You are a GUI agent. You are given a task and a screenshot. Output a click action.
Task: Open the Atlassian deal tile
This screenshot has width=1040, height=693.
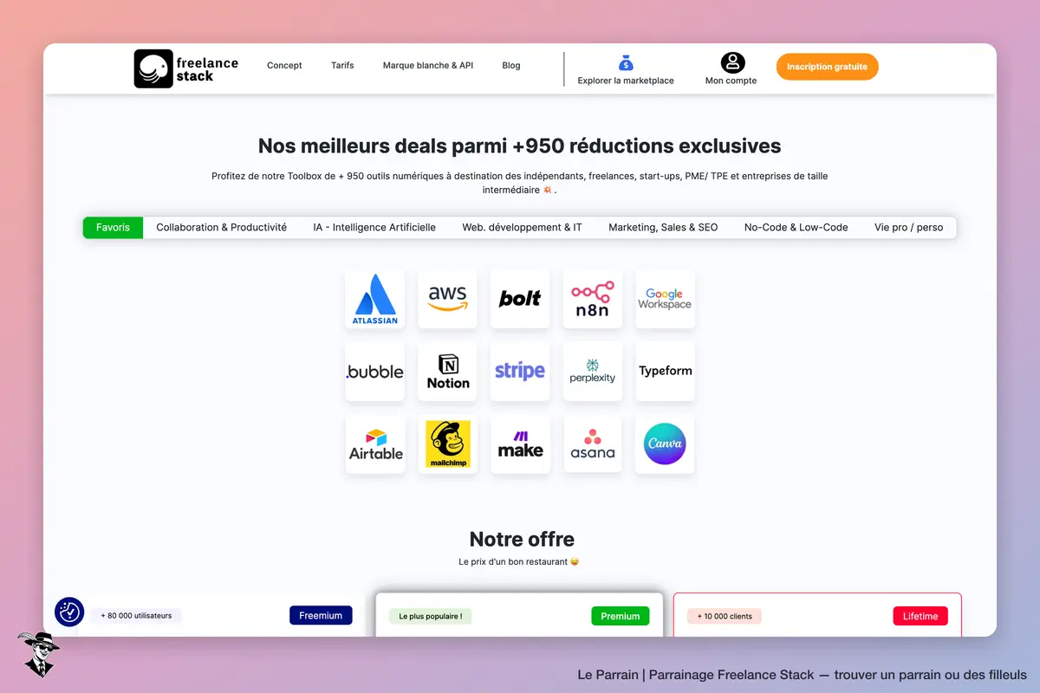[x=375, y=299]
